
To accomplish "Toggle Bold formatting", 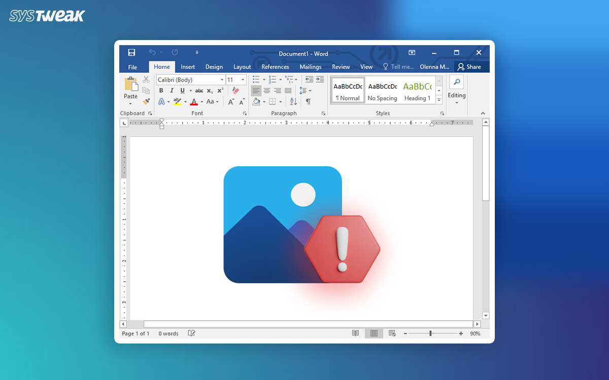I will click(x=161, y=91).
